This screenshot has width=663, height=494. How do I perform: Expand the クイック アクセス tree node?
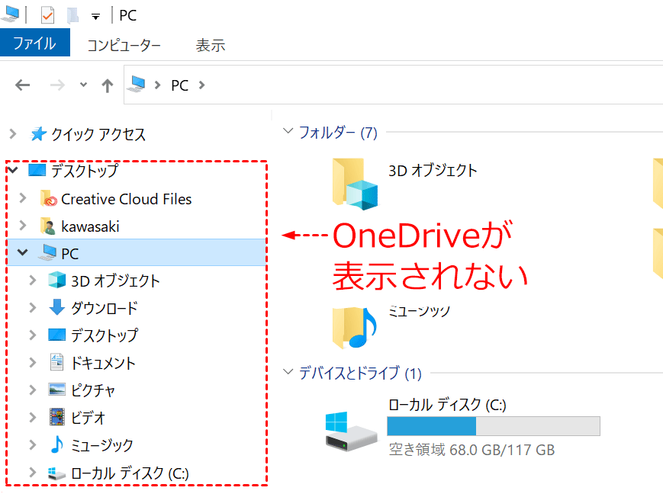pyautogui.click(x=13, y=134)
